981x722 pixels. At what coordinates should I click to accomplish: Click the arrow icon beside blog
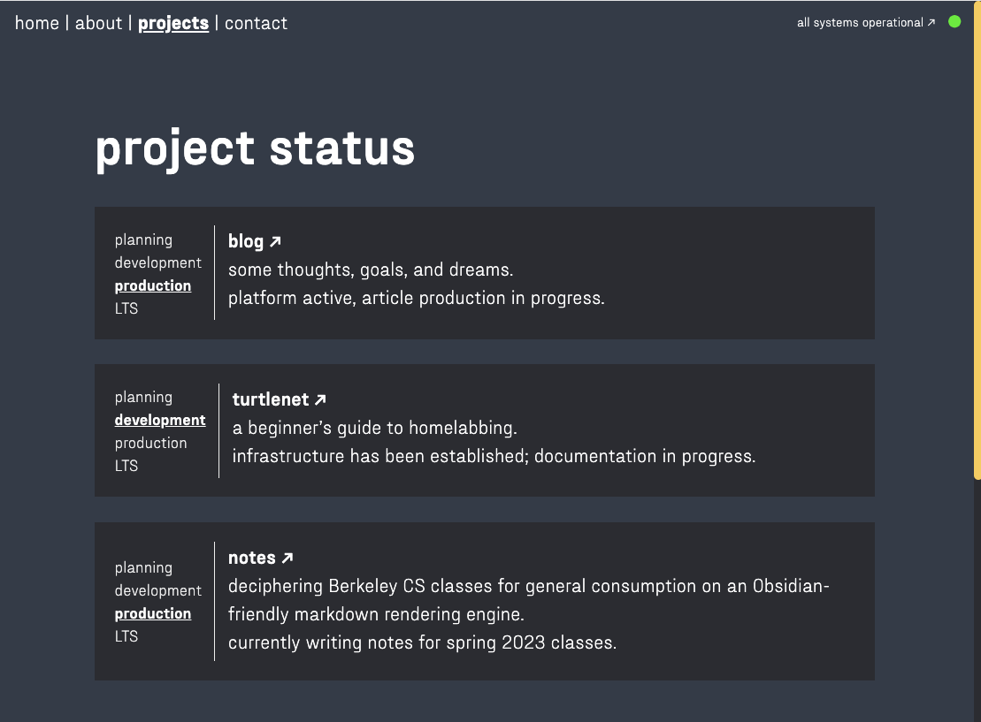tap(275, 241)
